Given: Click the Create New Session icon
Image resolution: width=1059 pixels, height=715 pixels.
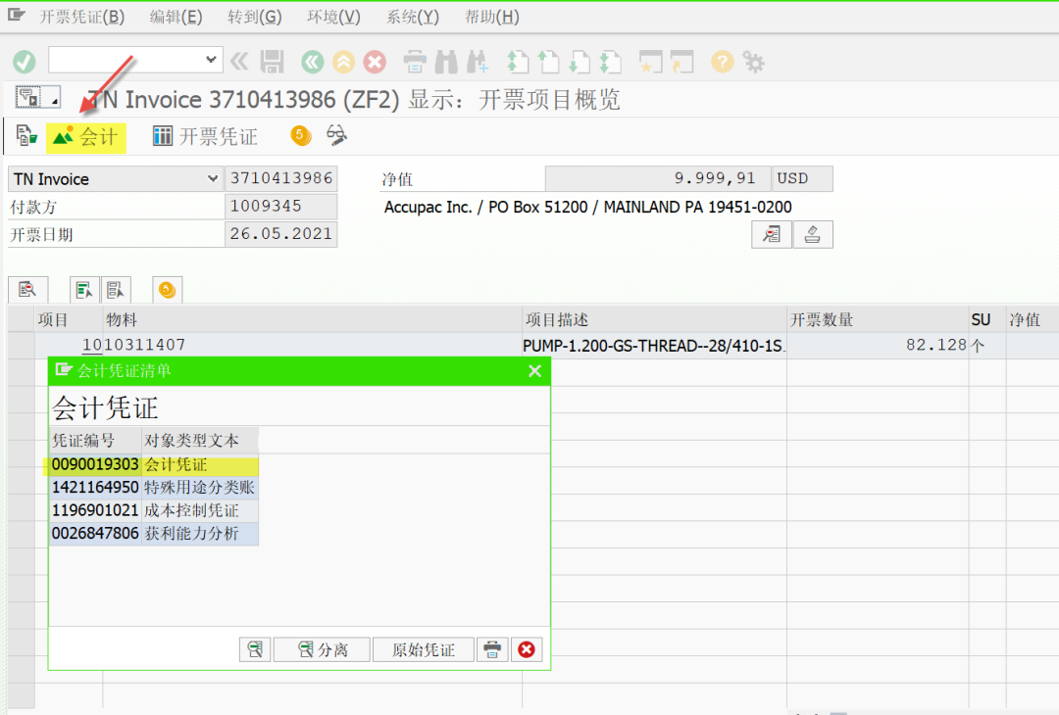Looking at the screenshot, I should (x=651, y=62).
